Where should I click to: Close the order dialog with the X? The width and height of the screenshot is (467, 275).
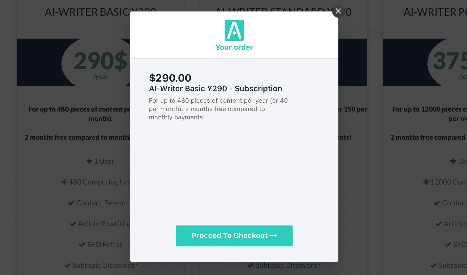click(x=338, y=11)
